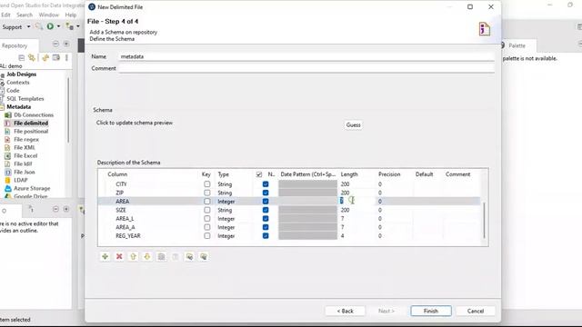Check the Key box for REG_YEAR

207,236
